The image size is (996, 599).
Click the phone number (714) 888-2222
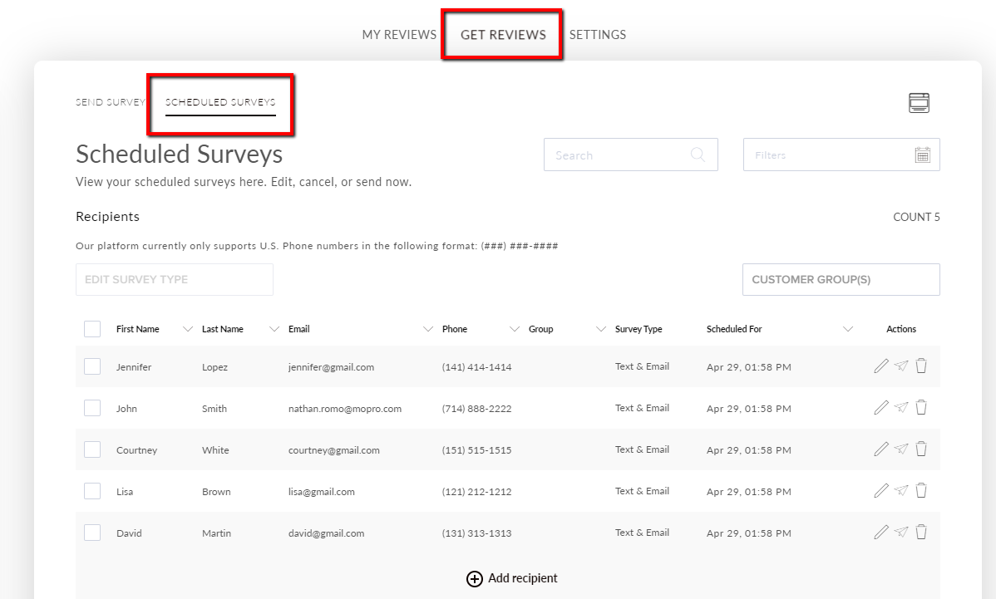(x=476, y=409)
